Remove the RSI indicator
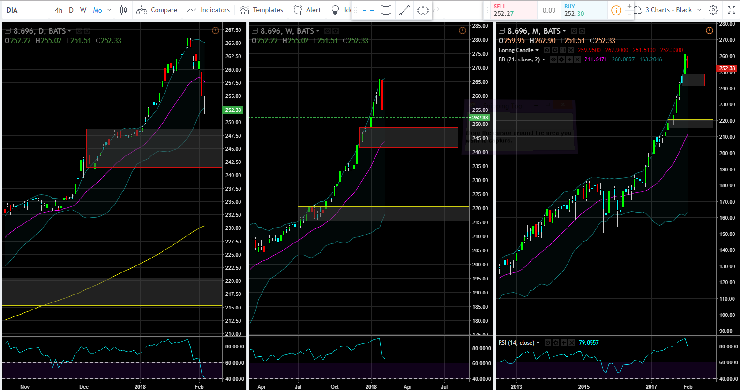This screenshot has height=390, width=740. [571, 343]
